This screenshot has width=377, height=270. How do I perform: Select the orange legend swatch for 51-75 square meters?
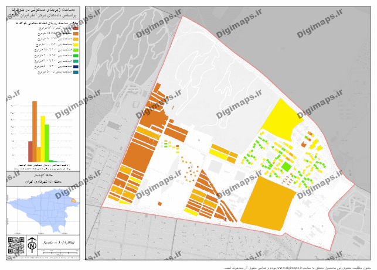click(x=74, y=33)
